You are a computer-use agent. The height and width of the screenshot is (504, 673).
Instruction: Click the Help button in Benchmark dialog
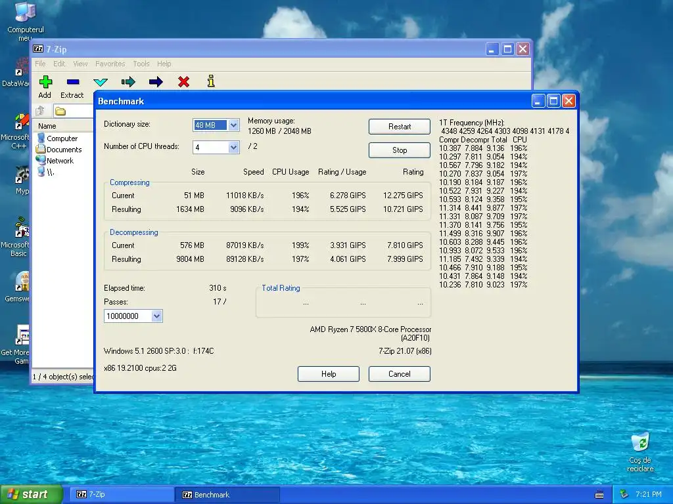tap(329, 373)
